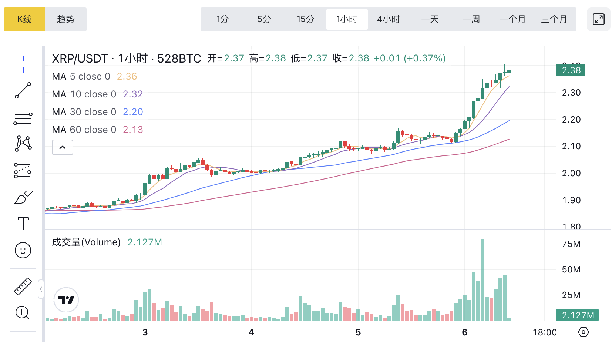Open the Fibonacci retracement tool
This screenshot has width=612, height=345.
click(23, 117)
